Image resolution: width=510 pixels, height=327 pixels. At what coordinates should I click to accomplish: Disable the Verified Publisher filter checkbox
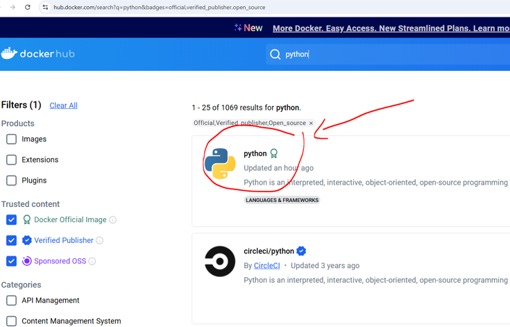point(12,240)
